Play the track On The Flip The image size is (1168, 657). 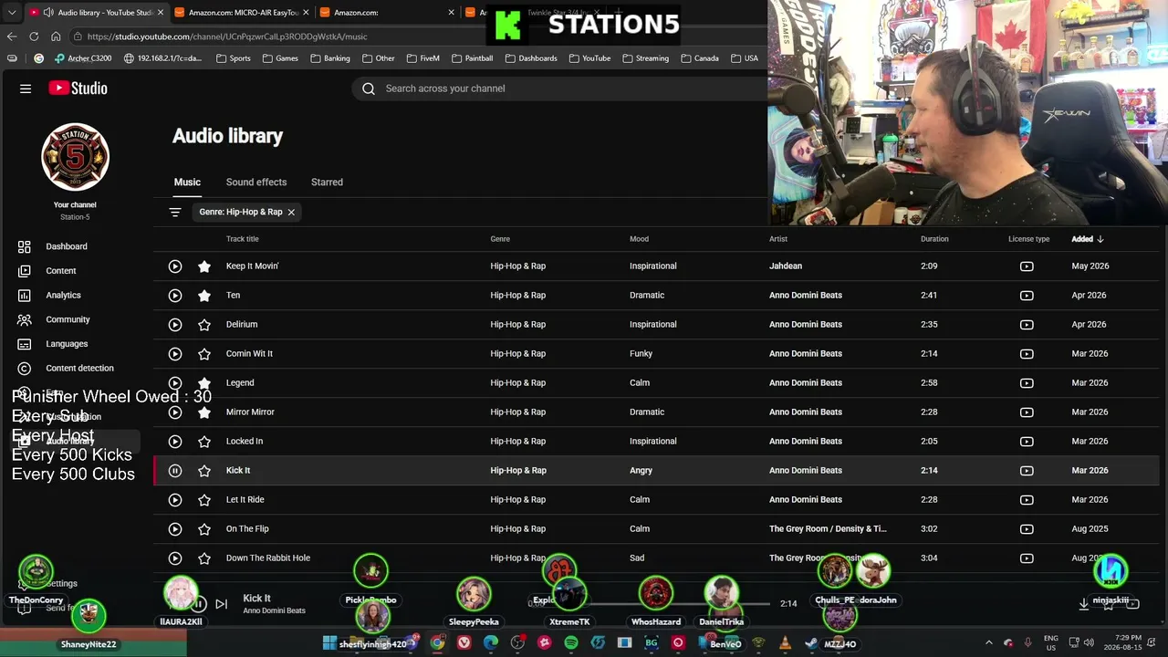click(175, 529)
